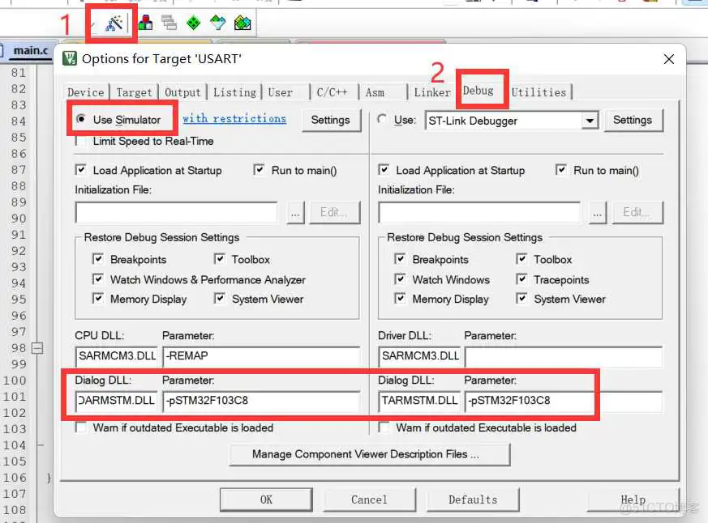The width and height of the screenshot is (708, 523).
Task: Open the C/C++ tab
Action: (333, 92)
